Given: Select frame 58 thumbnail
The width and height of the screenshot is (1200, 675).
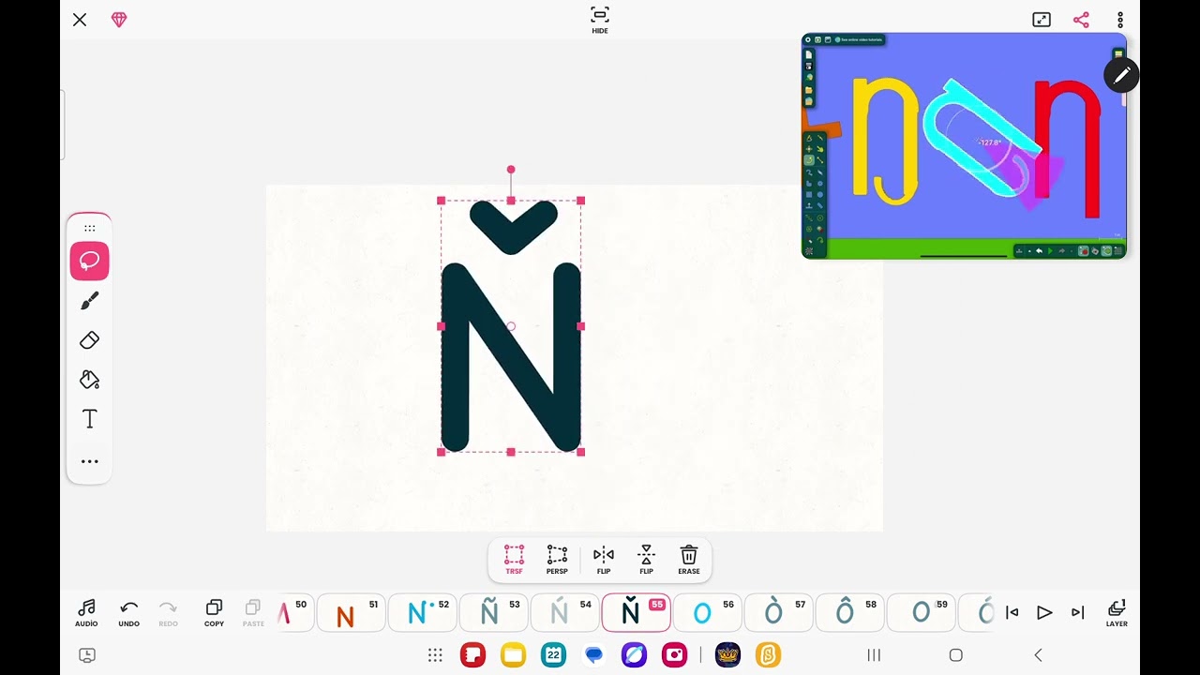Looking at the screenshot, I should pos(849,613).
